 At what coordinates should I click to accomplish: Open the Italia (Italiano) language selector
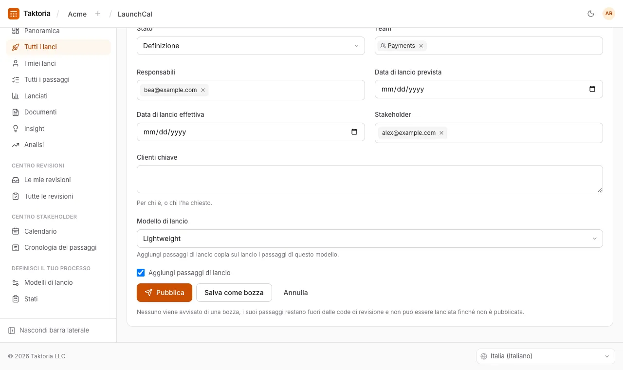[x=546, y=356]
